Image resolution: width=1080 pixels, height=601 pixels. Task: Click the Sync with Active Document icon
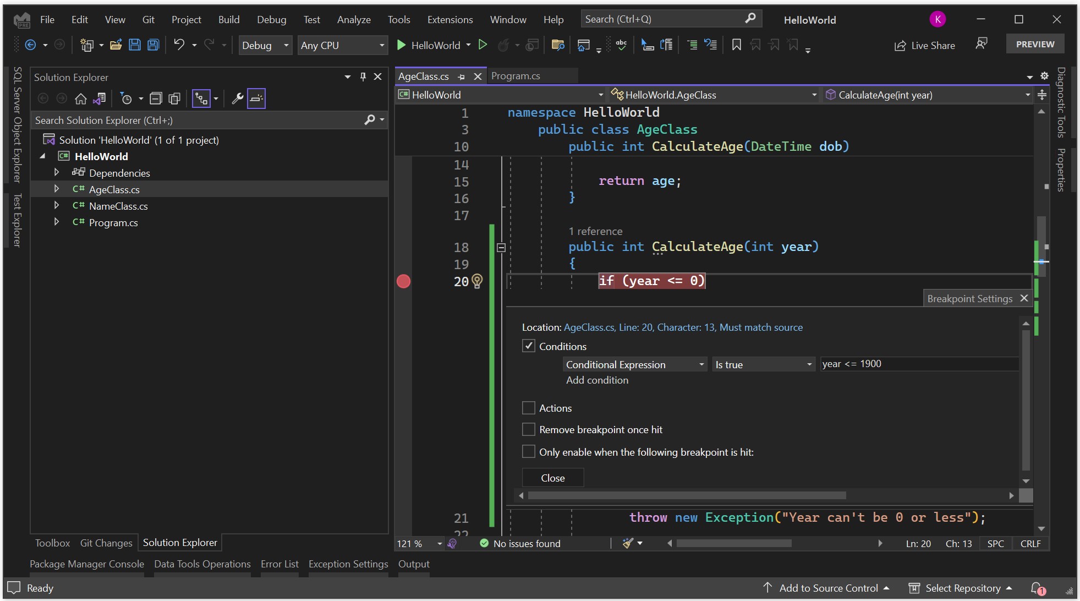(x=100, y=99)
